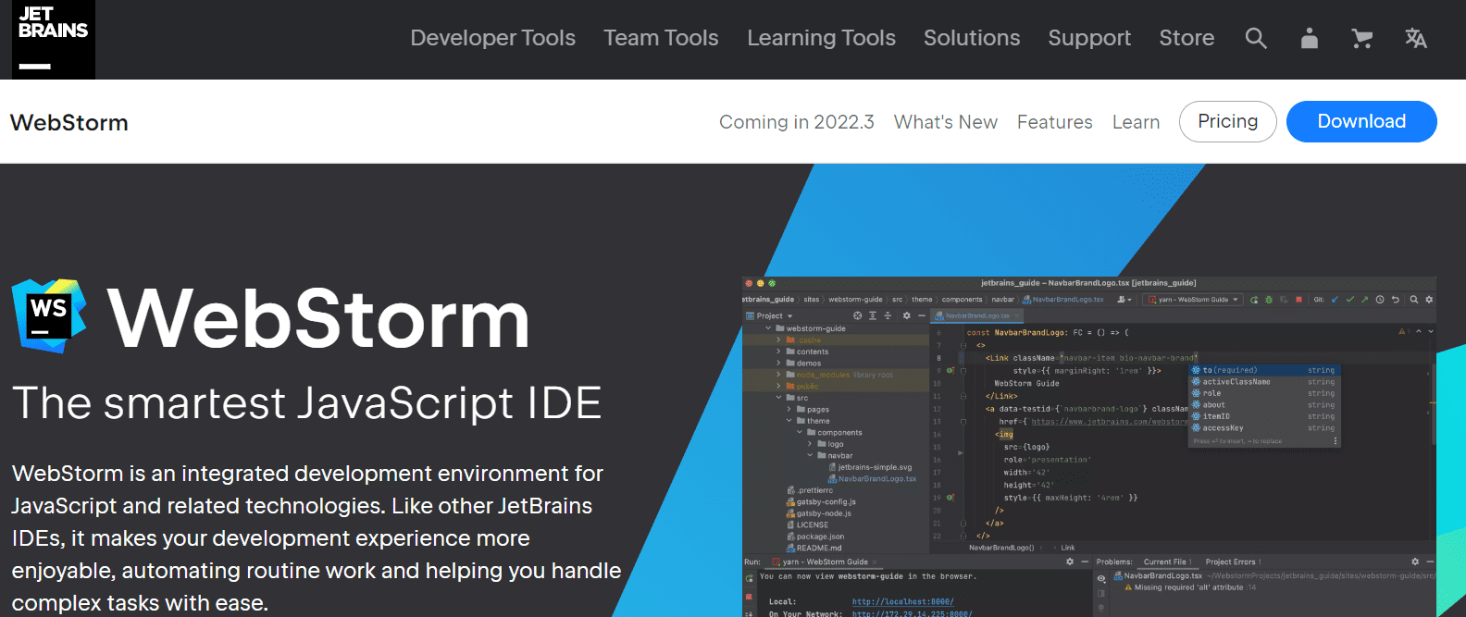Collapse the webstorm-guide root folder in tree

[x=768, y=328]
